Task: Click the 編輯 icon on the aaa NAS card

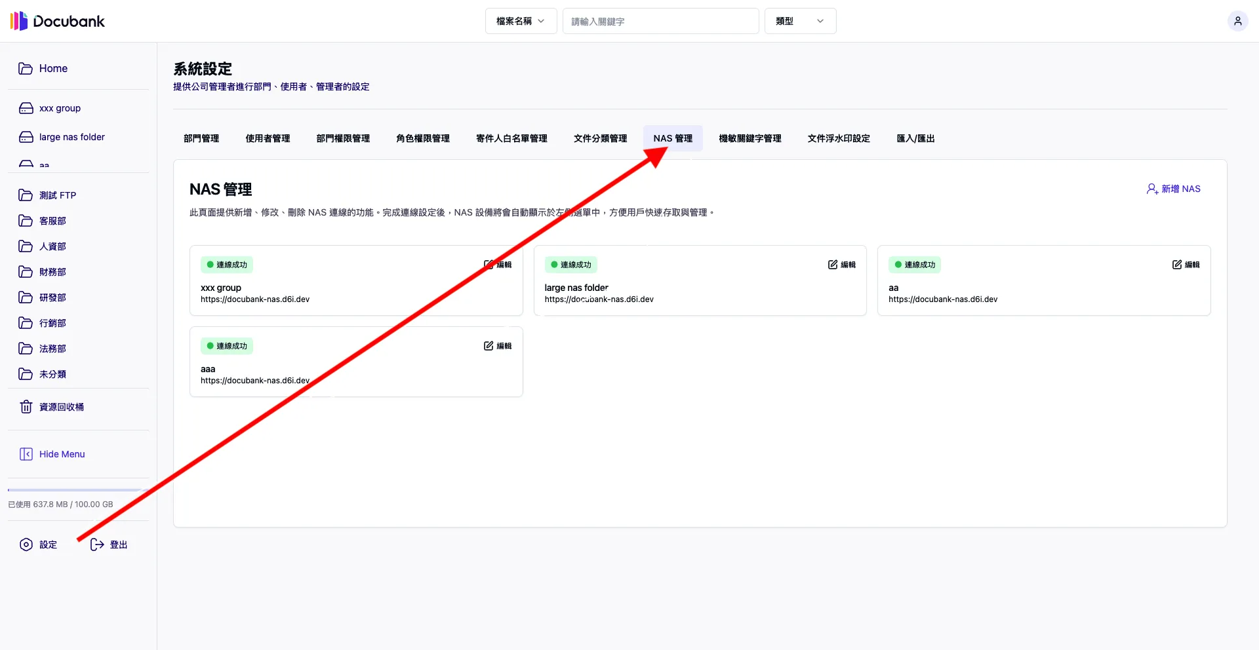Action: coord(488,345)
